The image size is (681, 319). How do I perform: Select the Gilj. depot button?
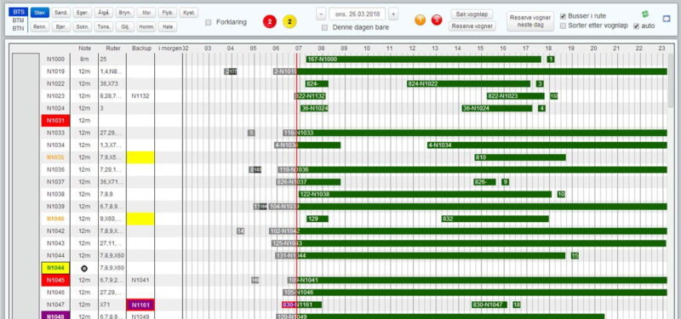click(x=125, y=26)
